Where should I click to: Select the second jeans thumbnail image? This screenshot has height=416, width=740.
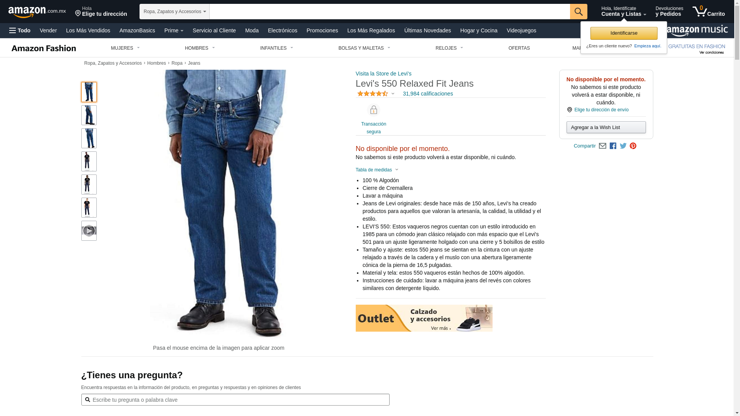coord(89,115)
